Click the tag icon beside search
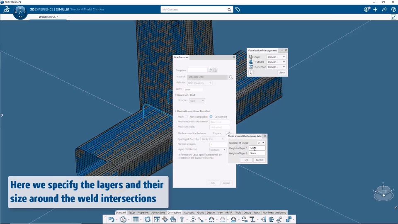Screen dimensions: 398x224 click(x=238, y=10)
